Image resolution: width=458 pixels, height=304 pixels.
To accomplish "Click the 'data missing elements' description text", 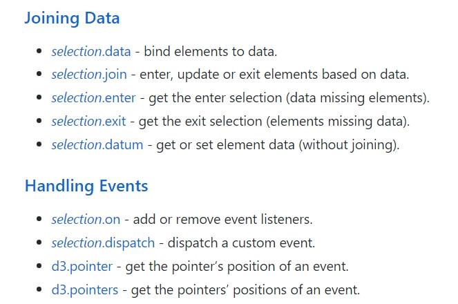I will tap(356, 98).
